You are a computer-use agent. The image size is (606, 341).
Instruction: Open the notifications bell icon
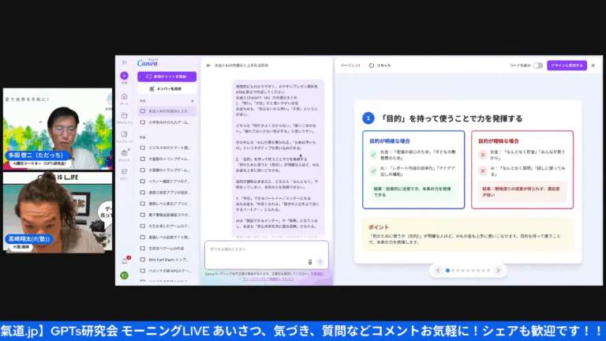click(125, 261)
